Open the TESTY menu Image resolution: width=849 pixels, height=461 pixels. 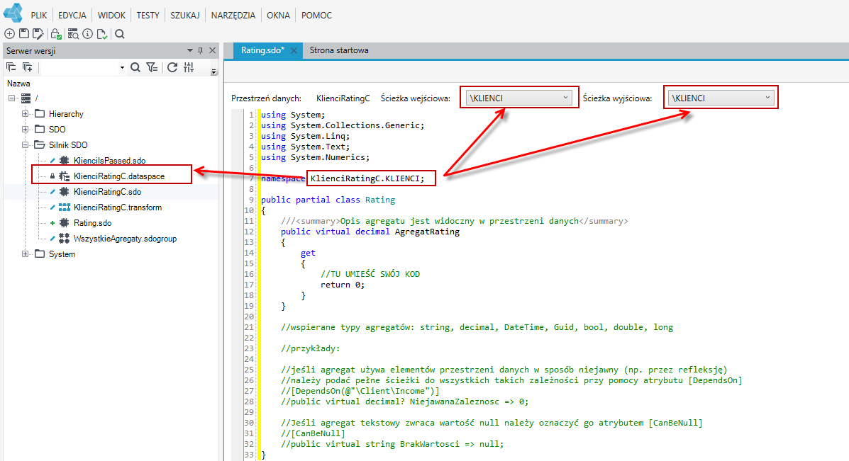point(148,15)
